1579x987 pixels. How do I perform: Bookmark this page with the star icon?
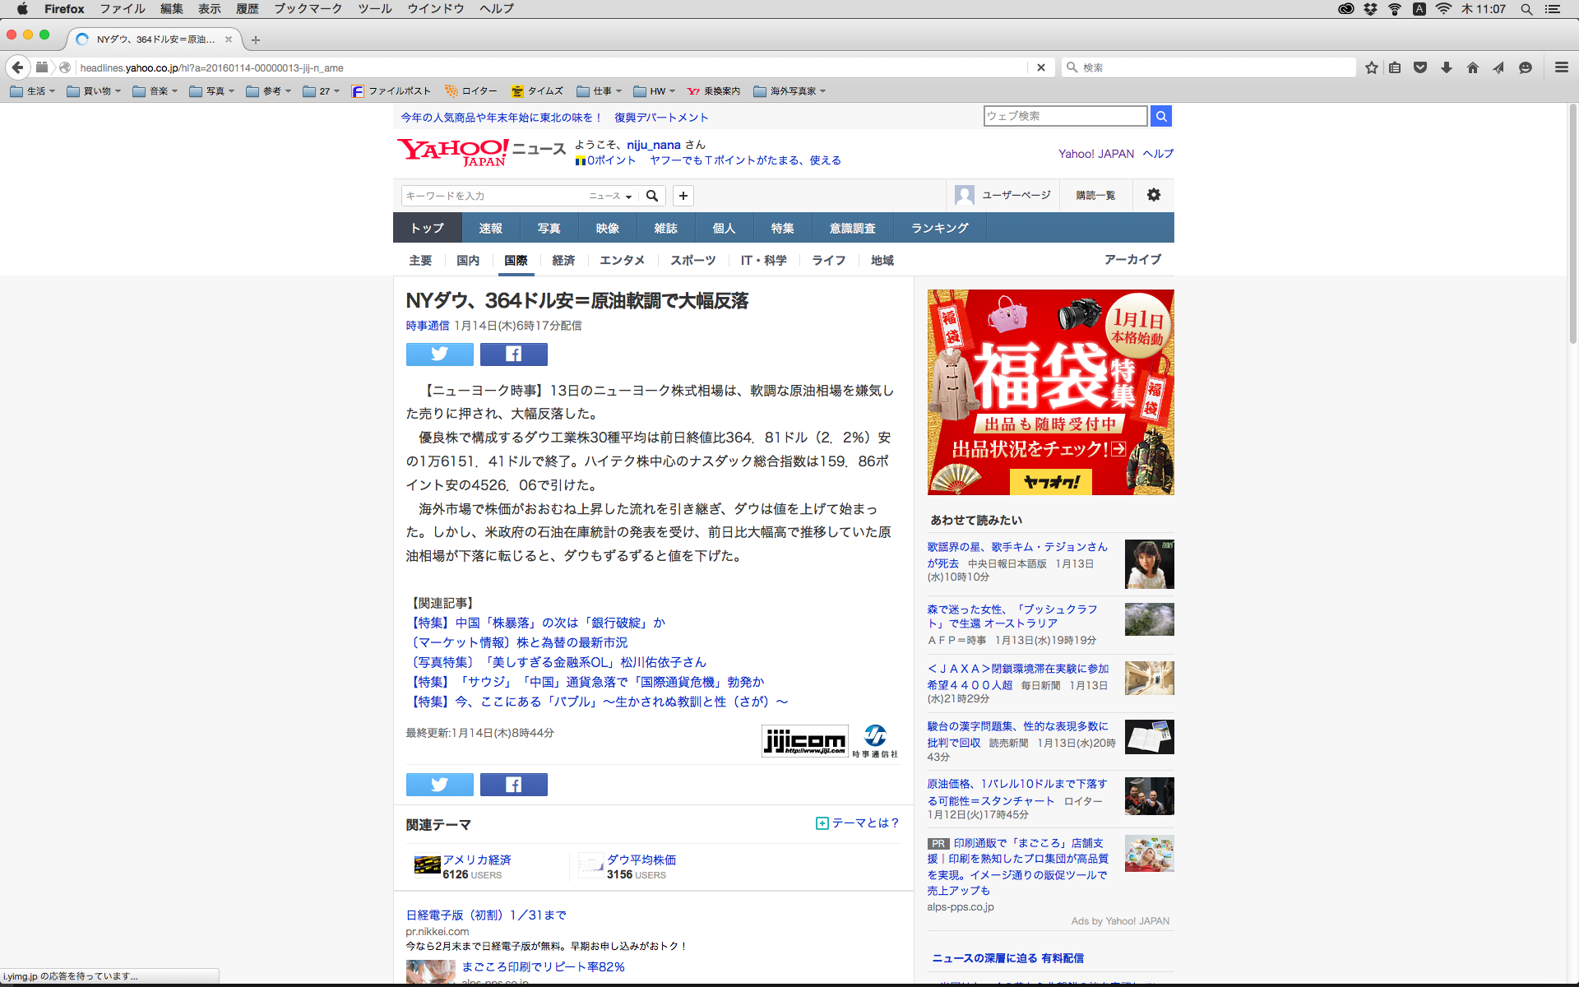click(x=1371, y=67)
